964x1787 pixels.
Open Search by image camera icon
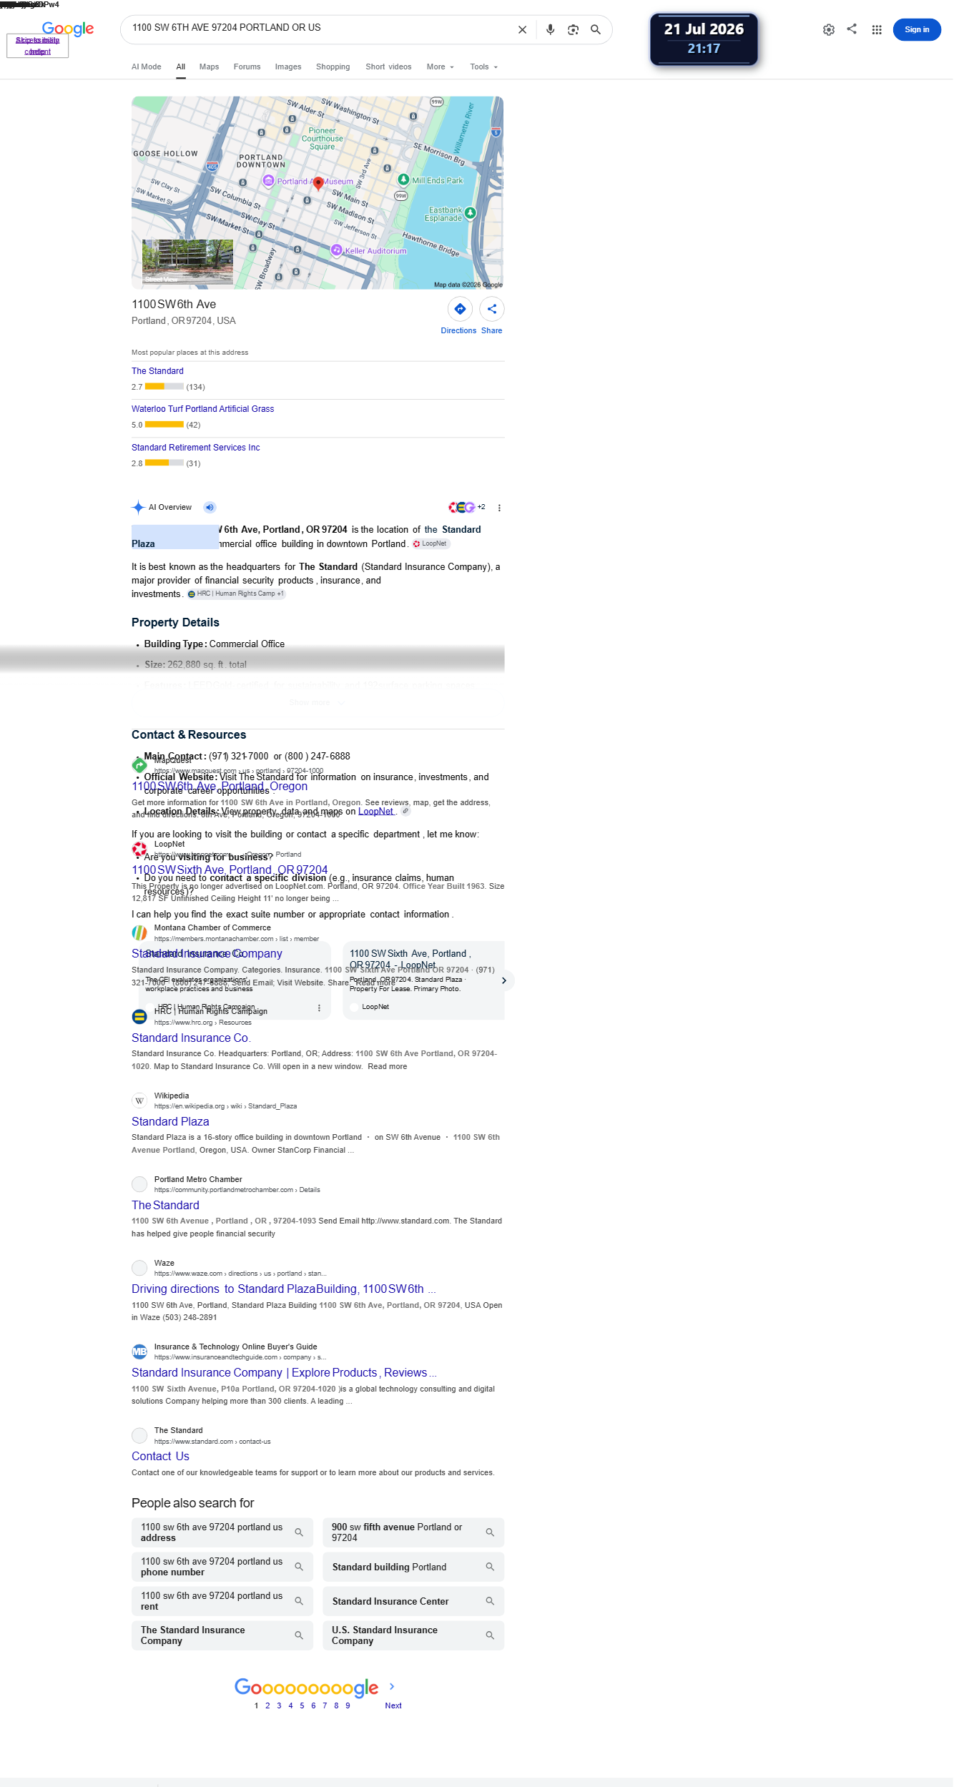point(573,30)
